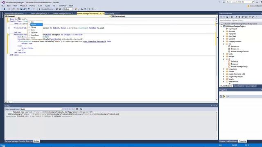Open the Browser Link Dashboard tab

tap(228, 141)
